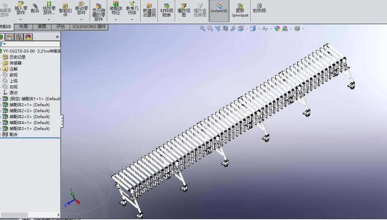The image size is (387, 220).
Task: Switch to the 草图 ribbon tab
Action: (x=42, y=27)
